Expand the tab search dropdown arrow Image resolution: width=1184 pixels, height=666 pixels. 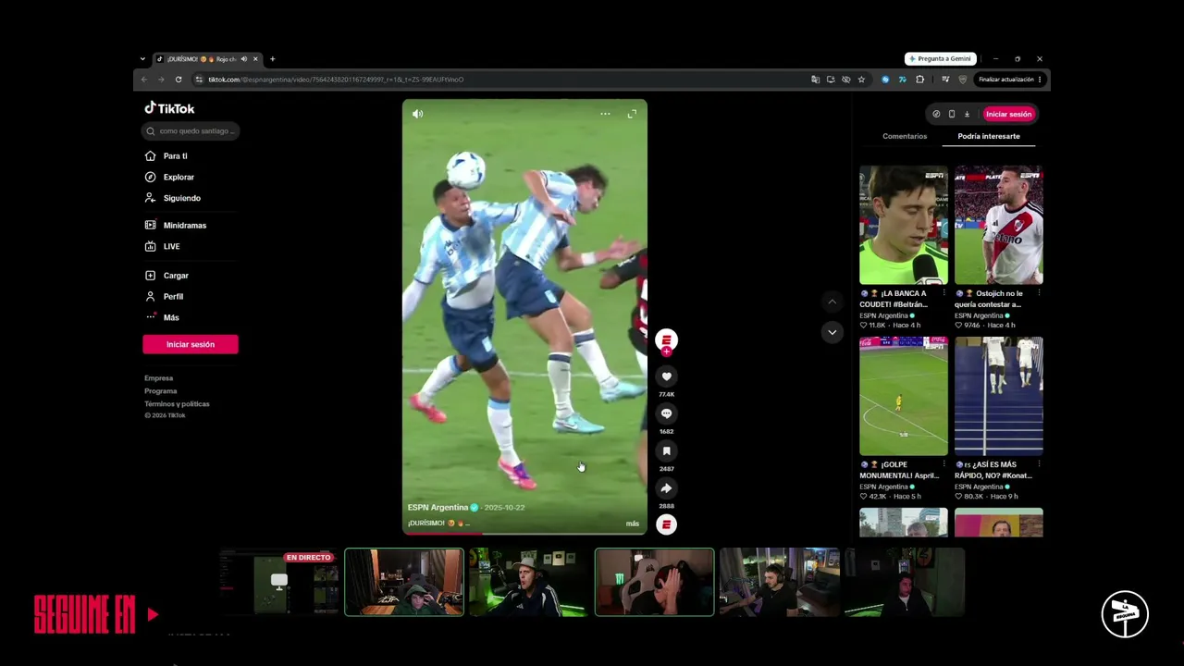tap(142, 59)
